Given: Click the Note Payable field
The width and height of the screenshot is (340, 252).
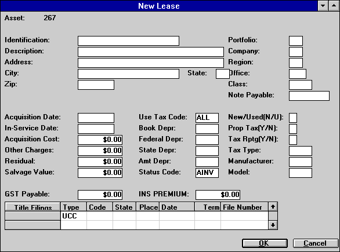Looking at the screenshot, I should pyautogui.click(x=309, y=96).
